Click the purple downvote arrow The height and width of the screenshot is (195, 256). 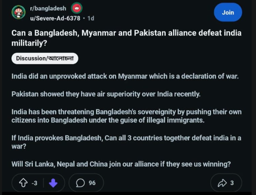click(x=53, y=183)
